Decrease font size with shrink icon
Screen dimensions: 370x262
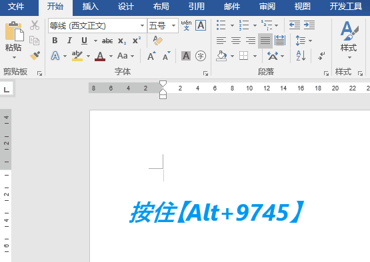point(167,56)
